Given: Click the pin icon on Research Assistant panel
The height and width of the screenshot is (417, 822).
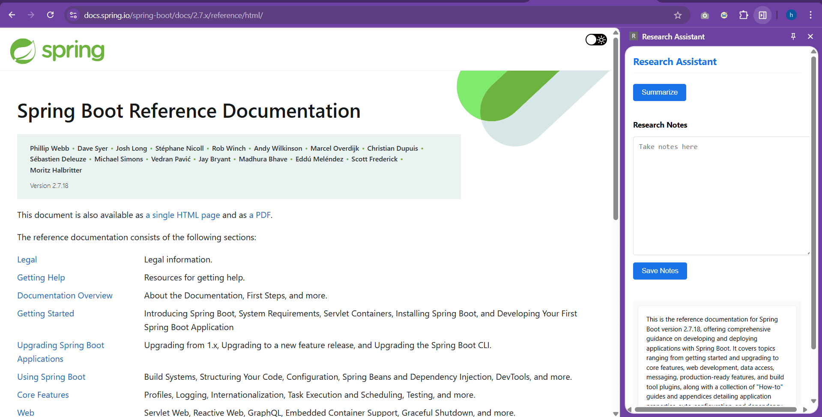Looking at the screenshot, I should tap(793, 36).
